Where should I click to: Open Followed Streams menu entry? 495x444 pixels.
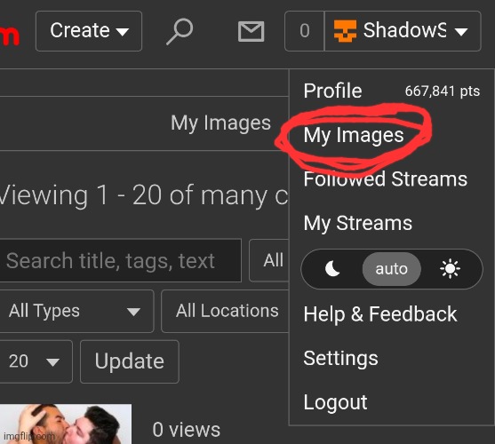click(385, 179)
